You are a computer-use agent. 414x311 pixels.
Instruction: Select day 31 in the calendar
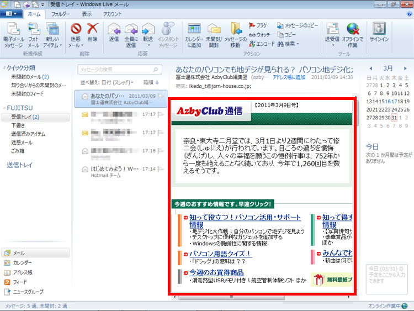pyautogui.click(x=394, y=118)
